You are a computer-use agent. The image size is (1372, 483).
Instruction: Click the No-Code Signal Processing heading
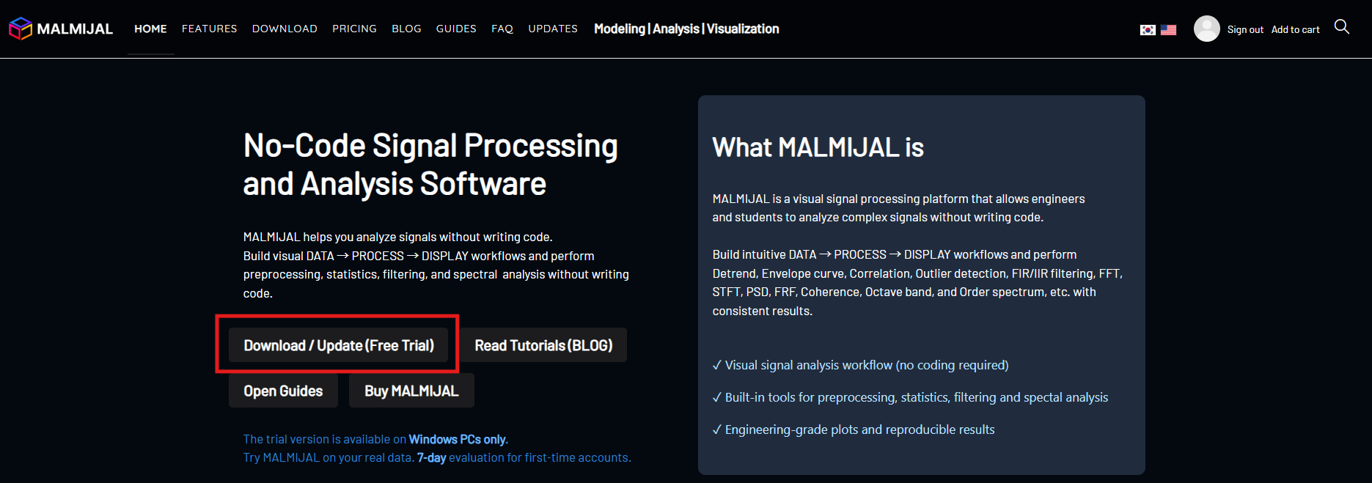(430, 164)
